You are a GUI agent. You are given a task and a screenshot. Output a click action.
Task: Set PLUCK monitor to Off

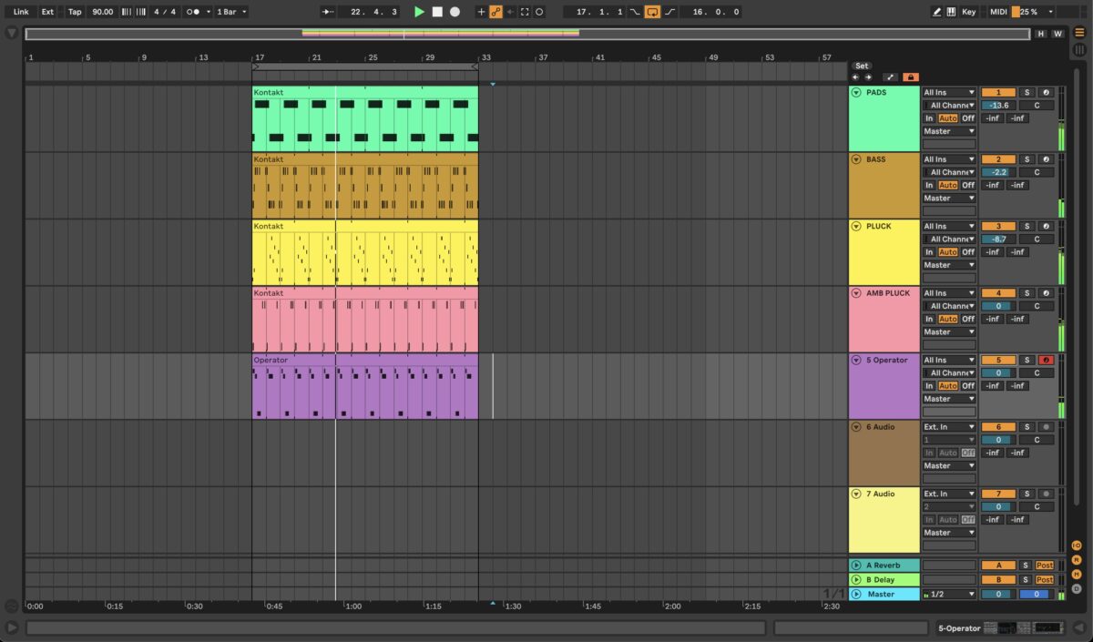968,252
